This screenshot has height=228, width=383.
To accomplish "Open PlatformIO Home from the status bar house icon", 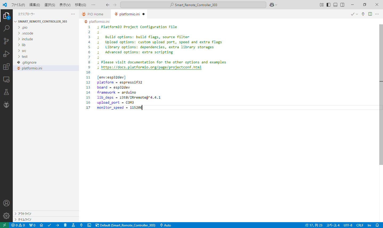I will coord(41,225).
